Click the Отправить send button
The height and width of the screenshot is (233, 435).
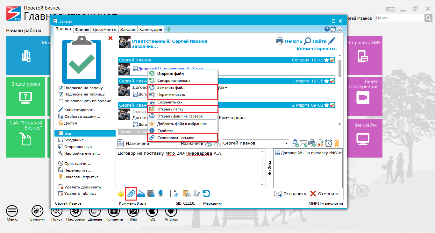pyautogui.click(x=290, y=194)
